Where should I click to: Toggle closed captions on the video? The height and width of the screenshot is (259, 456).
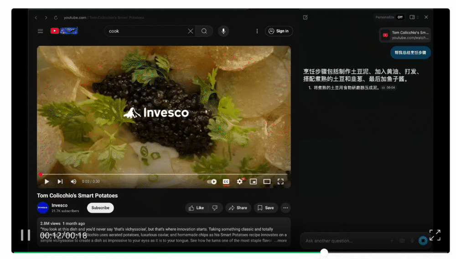pos(226,182)
